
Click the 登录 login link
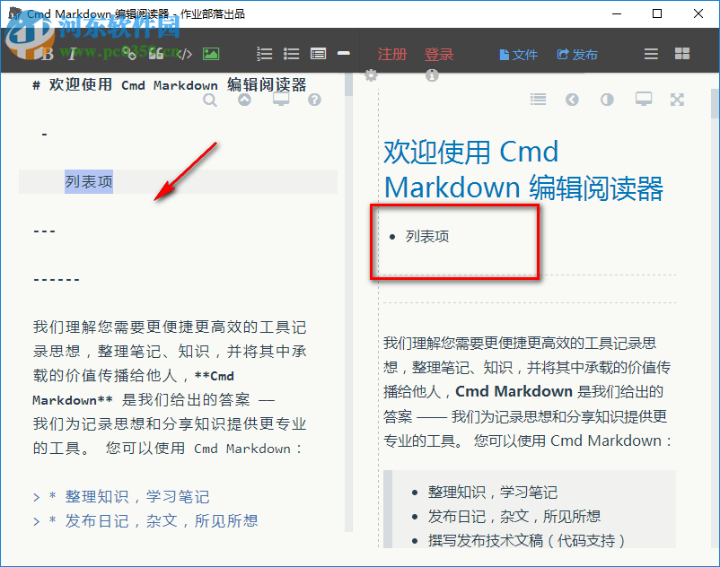(439, 54)
